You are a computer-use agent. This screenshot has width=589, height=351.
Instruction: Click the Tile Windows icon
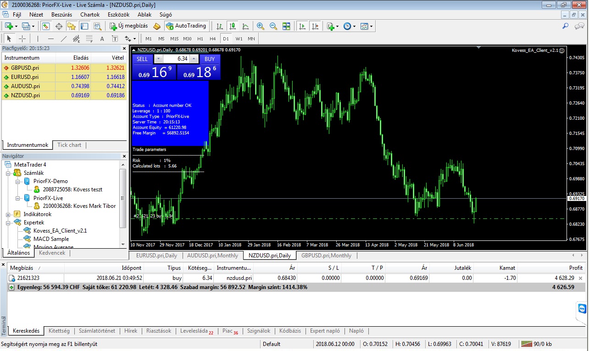click(286, 26)
